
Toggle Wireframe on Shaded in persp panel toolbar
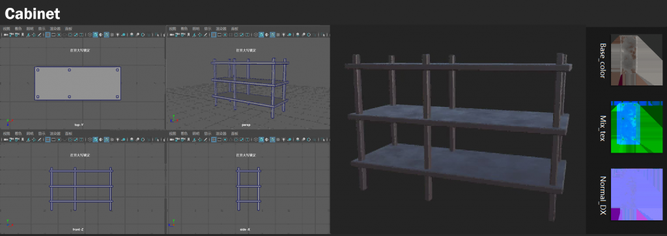pos(273,35)
